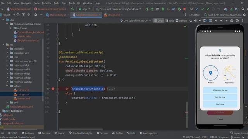Click the Search Everywhere magnifier icon

[243, 9]
